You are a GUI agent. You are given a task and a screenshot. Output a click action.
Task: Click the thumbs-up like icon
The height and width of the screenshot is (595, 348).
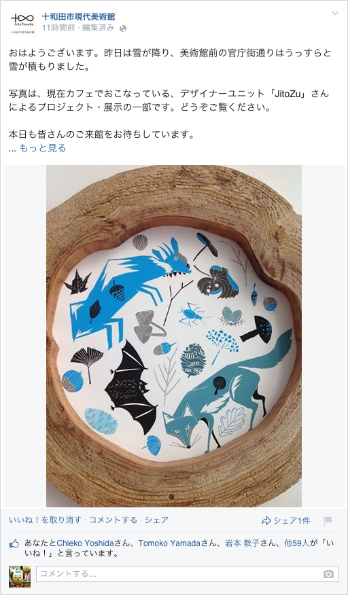14,544
